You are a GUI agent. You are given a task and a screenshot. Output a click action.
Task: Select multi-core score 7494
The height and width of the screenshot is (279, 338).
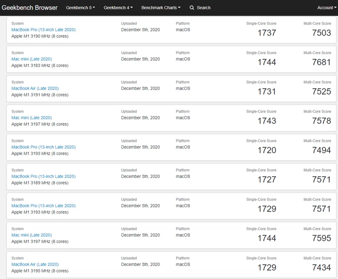[321, 150]
